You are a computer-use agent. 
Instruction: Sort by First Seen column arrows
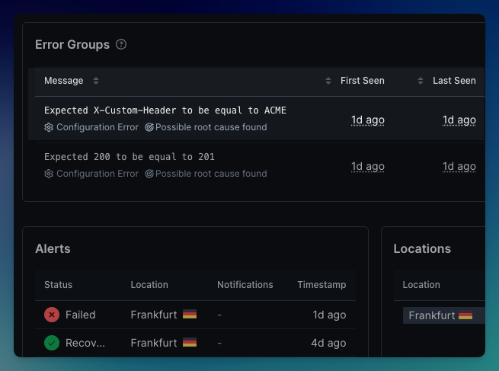pyautogui.click(x=328, y=81)
